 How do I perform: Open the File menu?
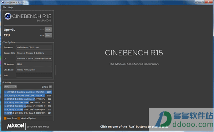pos(4,8)
